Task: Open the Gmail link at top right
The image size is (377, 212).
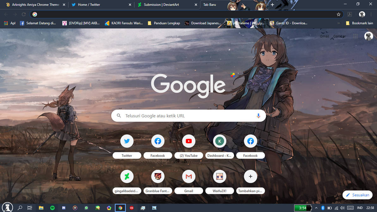Action: 324,36
